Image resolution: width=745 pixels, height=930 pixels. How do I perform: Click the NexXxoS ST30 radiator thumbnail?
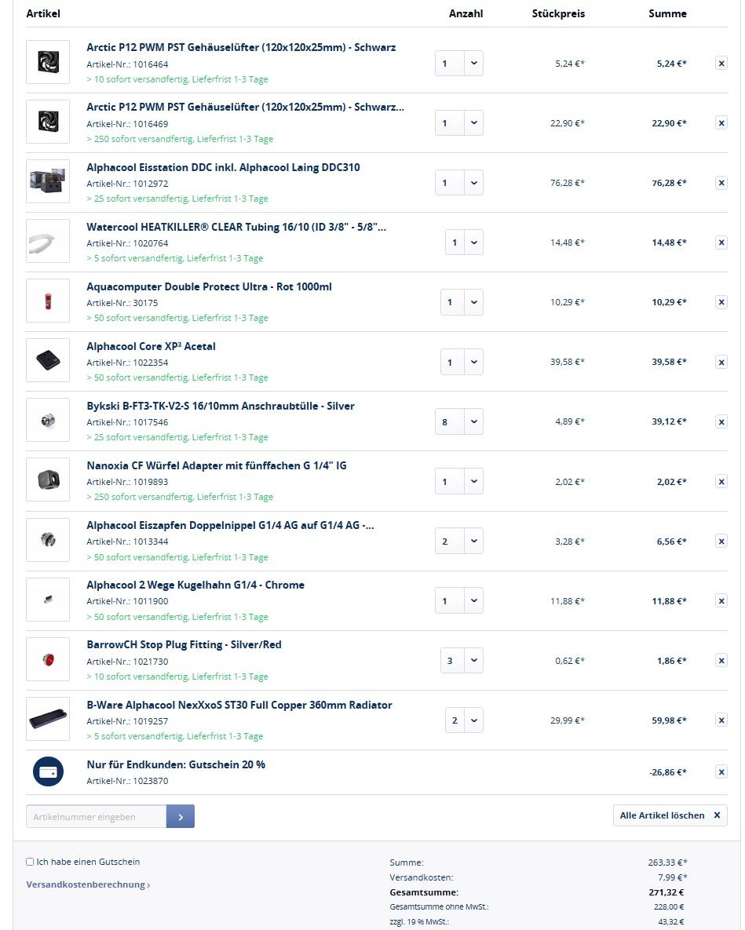tap(48, 719)
